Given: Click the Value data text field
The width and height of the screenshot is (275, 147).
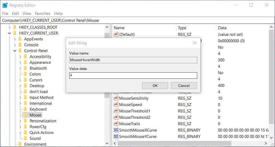Looking at the screenshot, I should click(133, 75).
